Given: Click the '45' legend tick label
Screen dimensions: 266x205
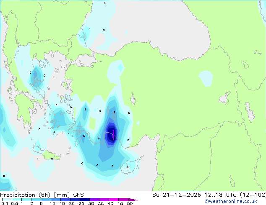Looking at the screenshot, I should click(x=120, y=203).
